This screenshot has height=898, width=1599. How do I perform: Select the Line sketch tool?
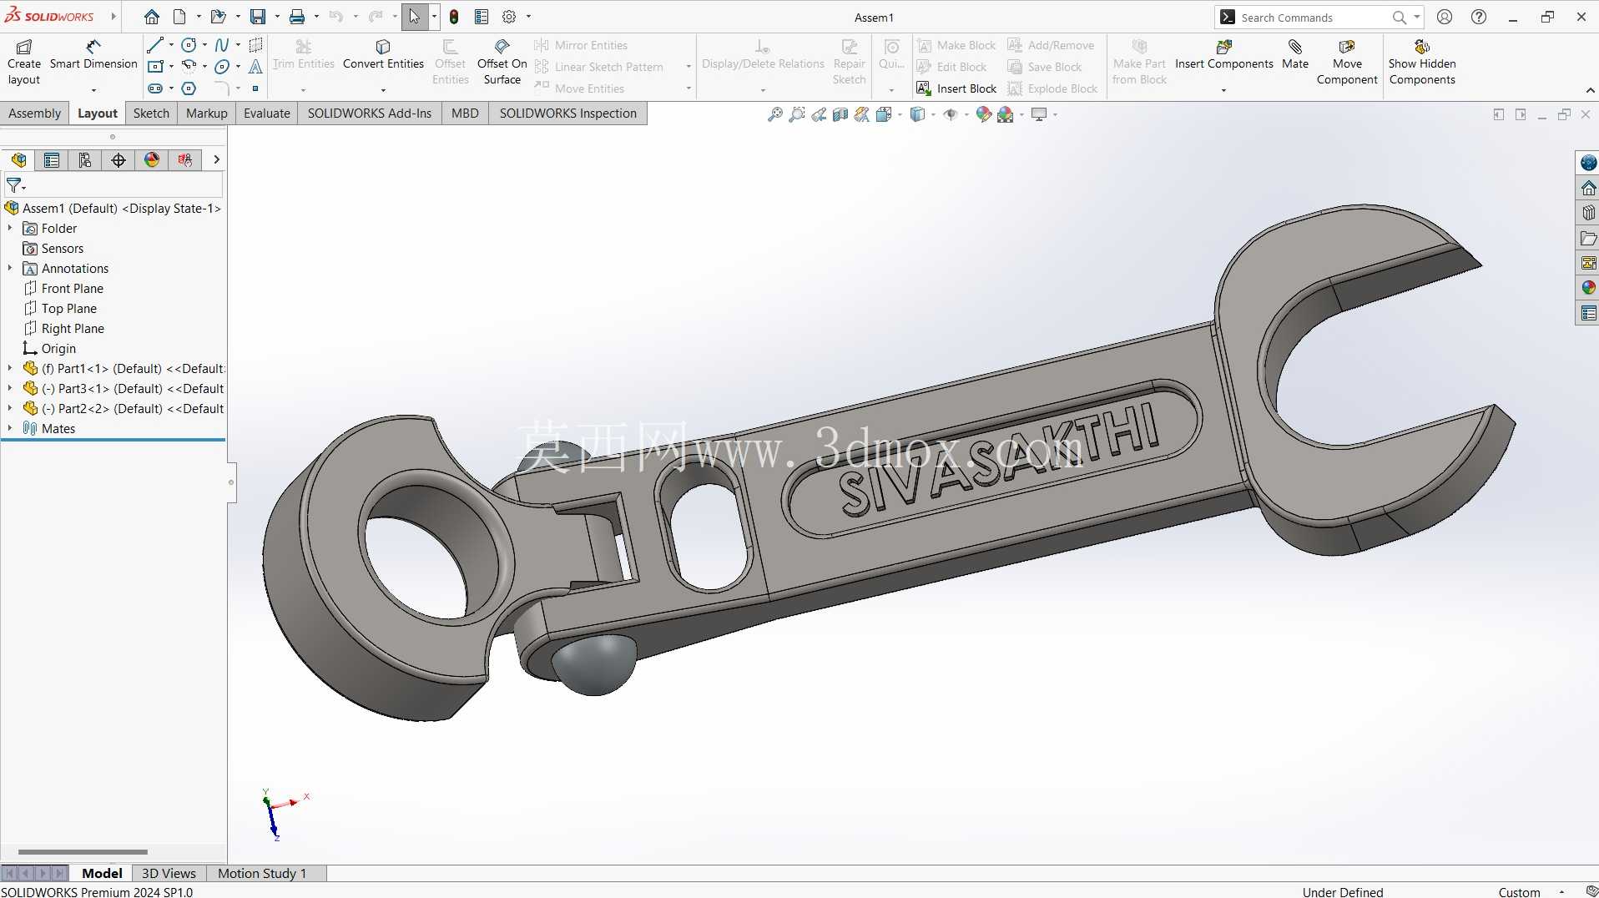155,45
